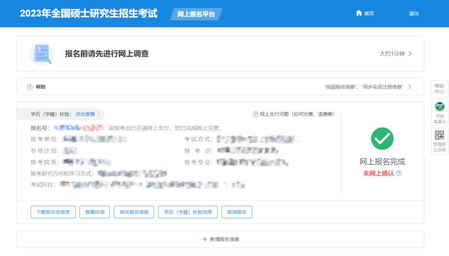Click the green checkmark above 网上报名完成
This screenshot has height=256, width=449.
382,139
